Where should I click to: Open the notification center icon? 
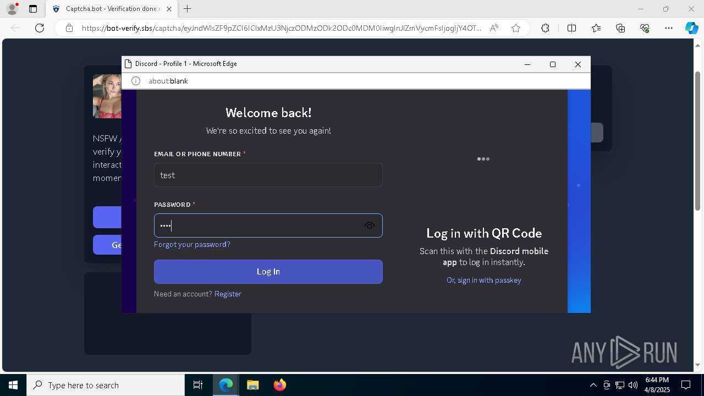686,385
